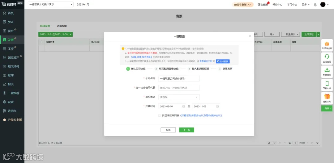Open the user avatar menu

(324, 4)
